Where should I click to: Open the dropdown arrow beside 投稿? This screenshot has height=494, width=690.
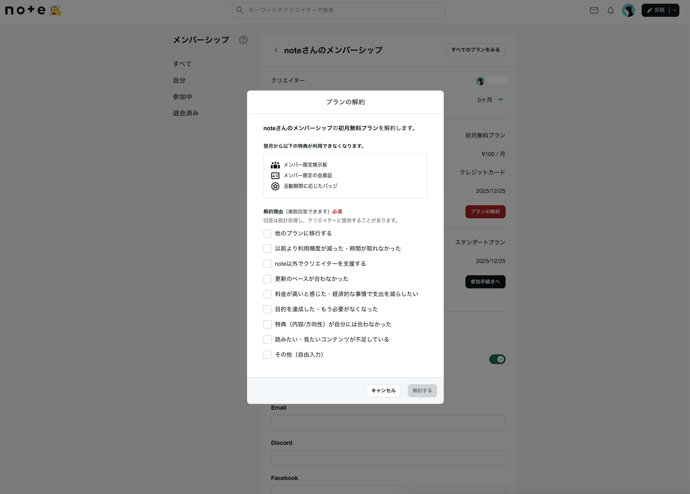tap(674, 10)
